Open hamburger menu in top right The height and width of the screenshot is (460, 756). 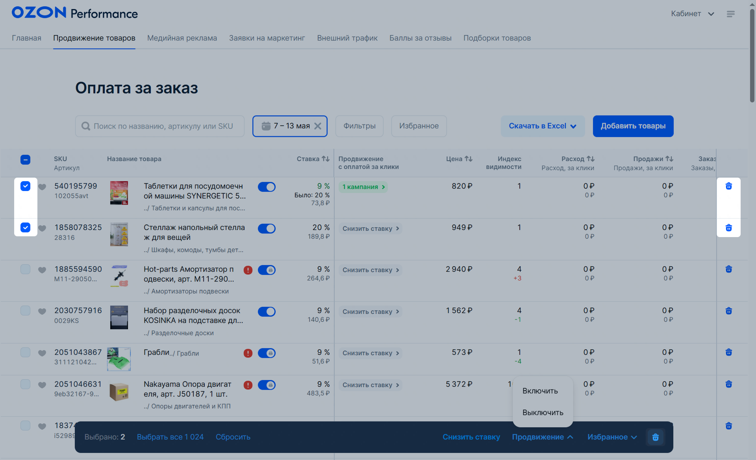[730, 14]
